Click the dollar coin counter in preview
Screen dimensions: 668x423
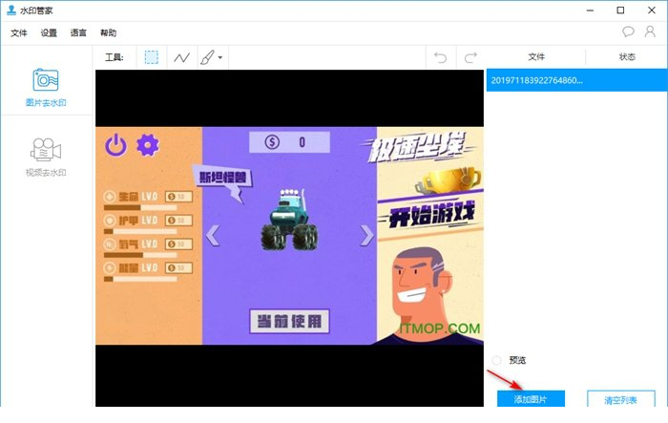tap(289, 142)
